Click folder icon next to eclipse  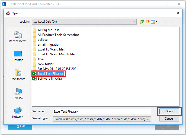[34, 40]
